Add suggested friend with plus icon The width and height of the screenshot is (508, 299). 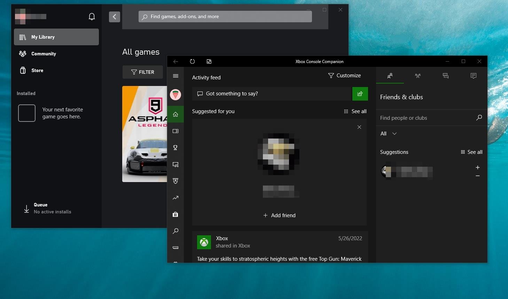(x=478, y=167)
